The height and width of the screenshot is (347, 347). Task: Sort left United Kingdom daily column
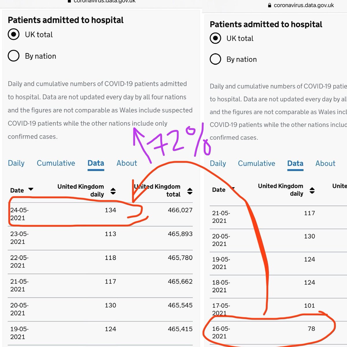[113, 191]
